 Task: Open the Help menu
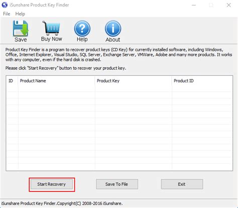point(20,14)
